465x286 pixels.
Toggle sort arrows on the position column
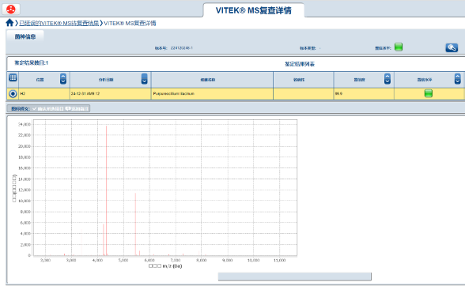[63, 79]
